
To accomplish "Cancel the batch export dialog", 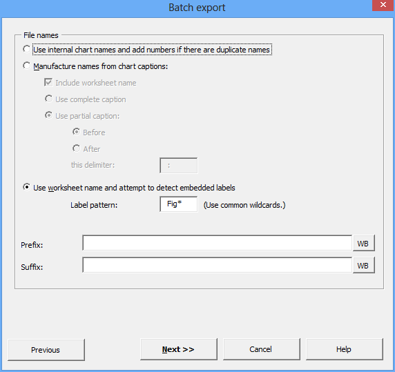I will coord(262,349).
